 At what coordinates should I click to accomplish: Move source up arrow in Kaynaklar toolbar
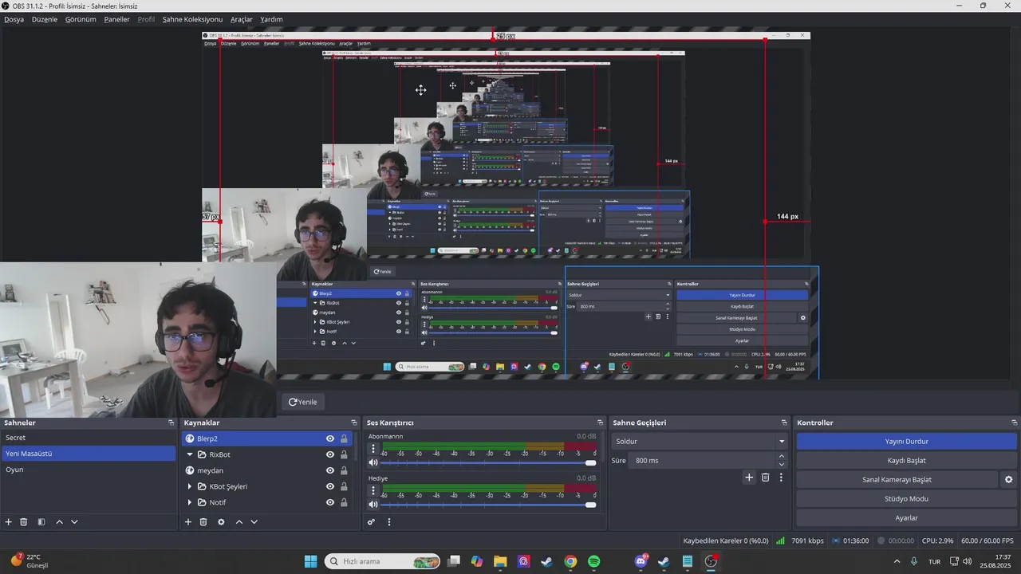coord(238,522)
